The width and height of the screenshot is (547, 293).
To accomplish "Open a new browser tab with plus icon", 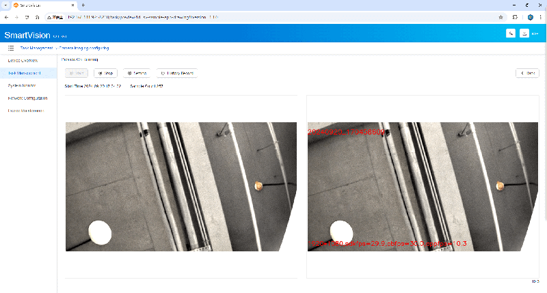I will [x=83, y=5].
